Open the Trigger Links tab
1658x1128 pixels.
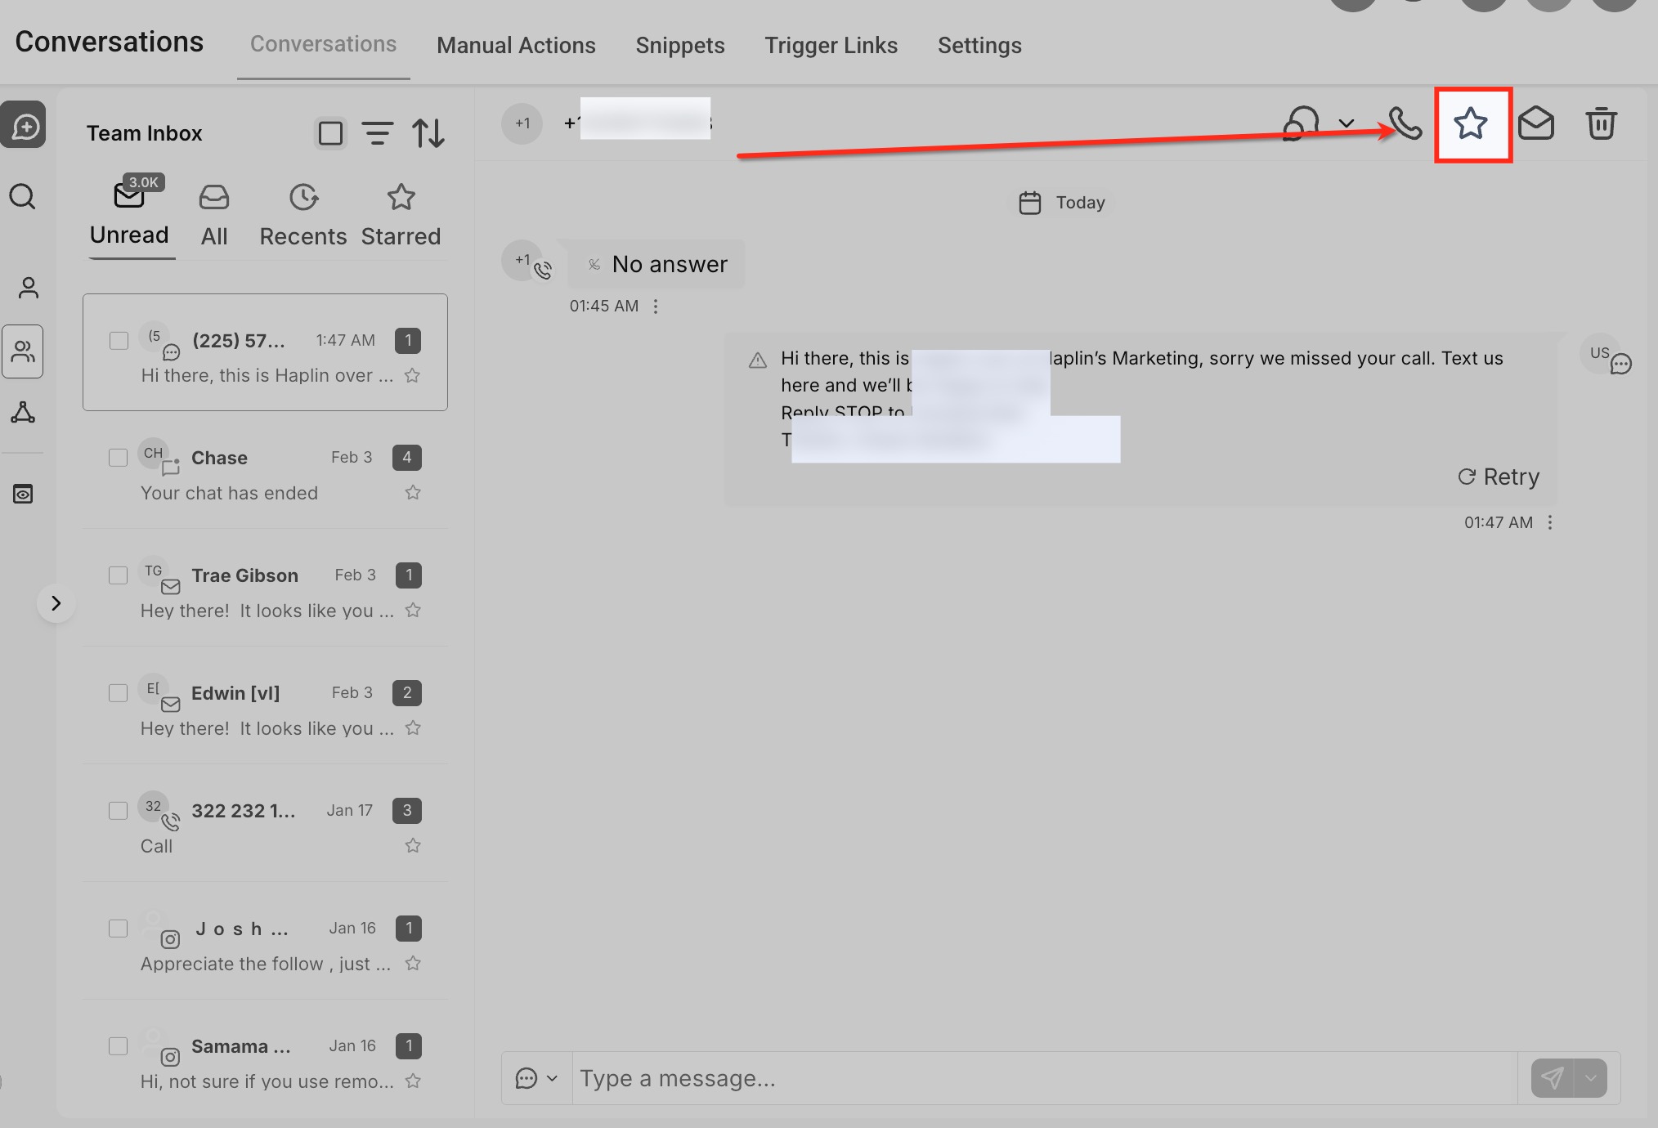(831, 46)
